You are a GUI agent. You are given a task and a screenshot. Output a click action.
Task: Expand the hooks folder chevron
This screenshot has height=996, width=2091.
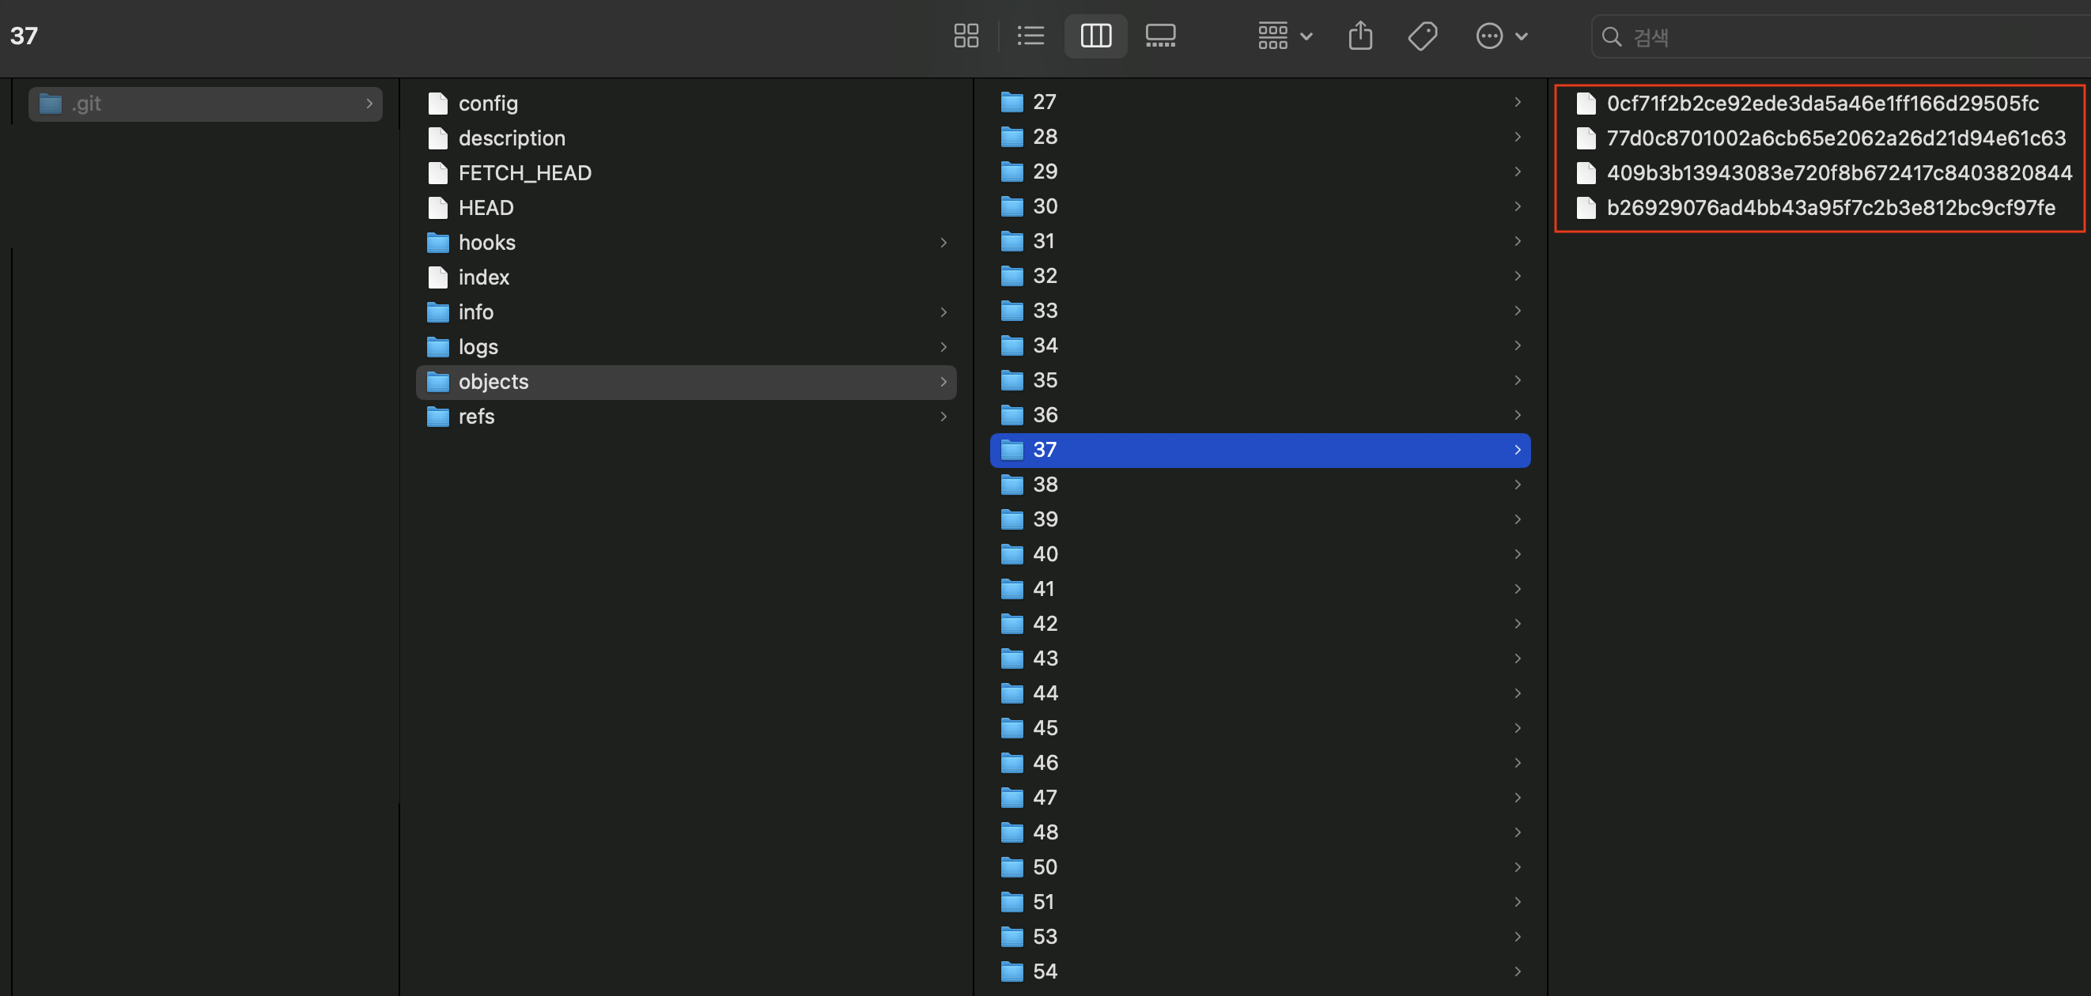pos(943,243)
